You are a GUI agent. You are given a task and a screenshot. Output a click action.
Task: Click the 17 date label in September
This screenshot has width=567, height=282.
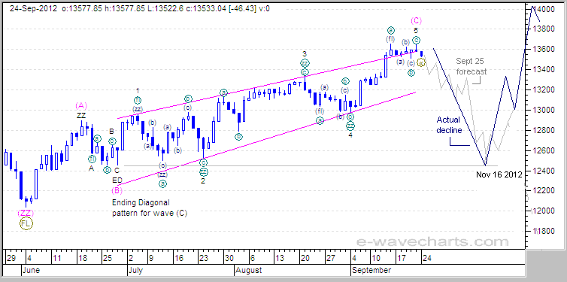click(402, 259)
